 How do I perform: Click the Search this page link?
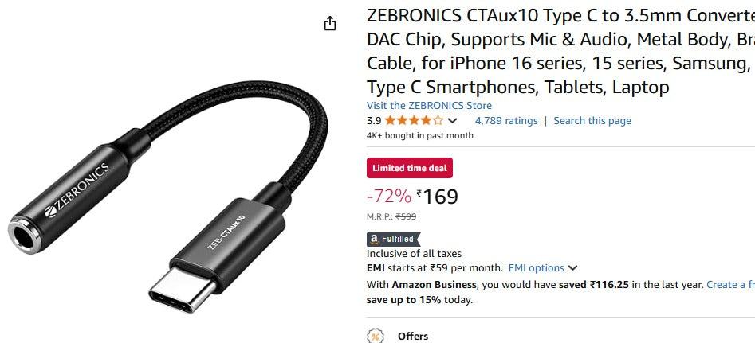[592, 121]
